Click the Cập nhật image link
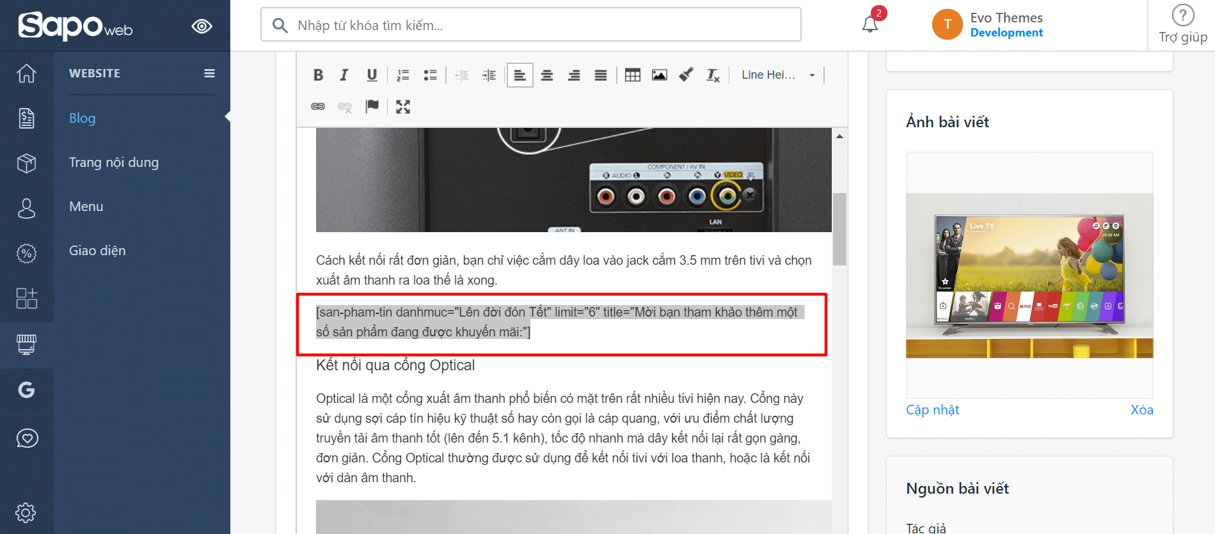This screenshot has width=1215, height=534. pyautogui.click(x=932, y=410)
